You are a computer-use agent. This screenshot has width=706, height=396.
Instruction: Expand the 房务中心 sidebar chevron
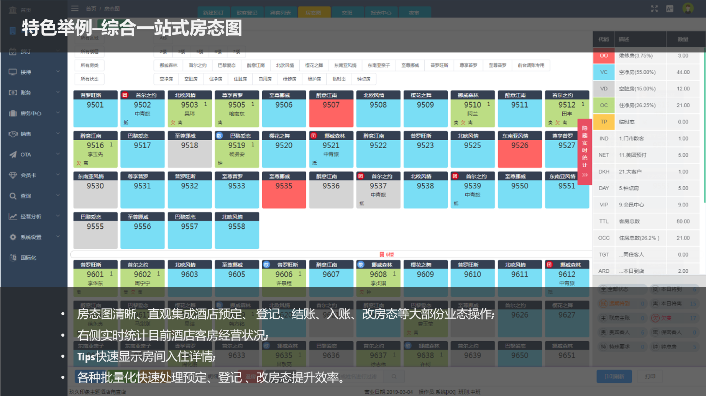pyautogui.click(x=58, y=113)
